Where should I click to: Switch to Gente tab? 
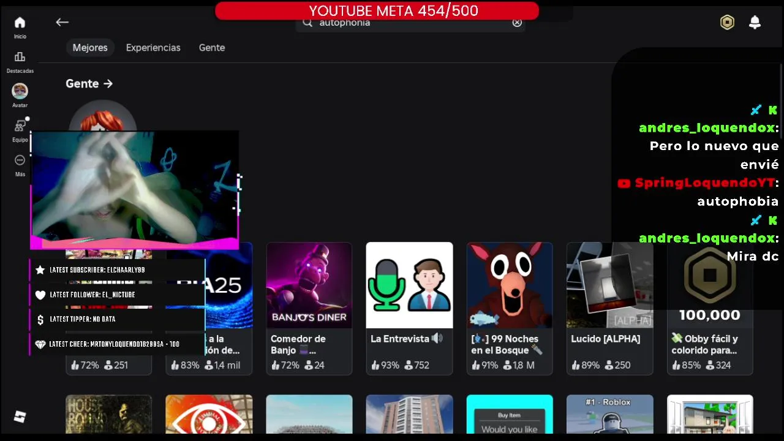pyautogui.click(x=212, y=48)
